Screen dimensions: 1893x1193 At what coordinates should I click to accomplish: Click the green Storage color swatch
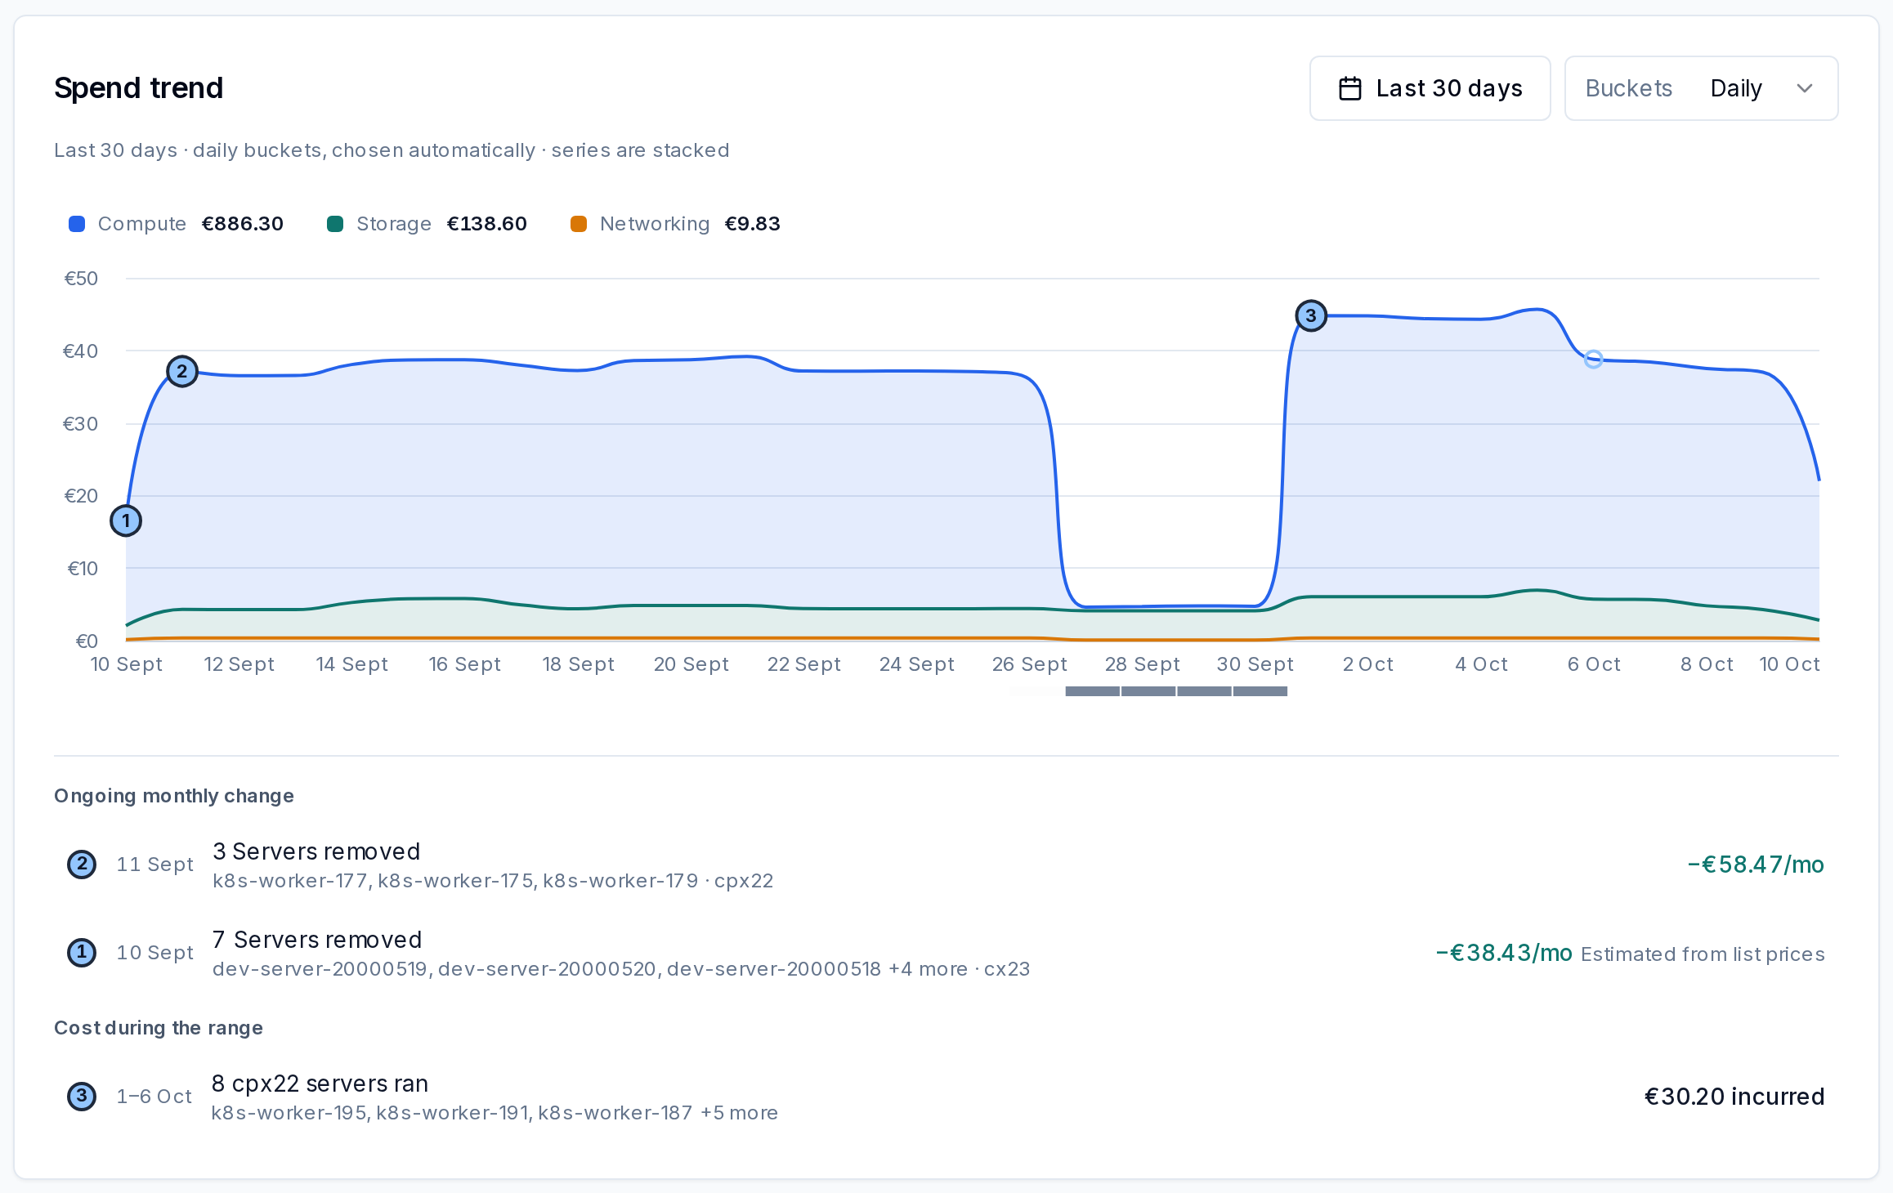[x=335, y=224]
